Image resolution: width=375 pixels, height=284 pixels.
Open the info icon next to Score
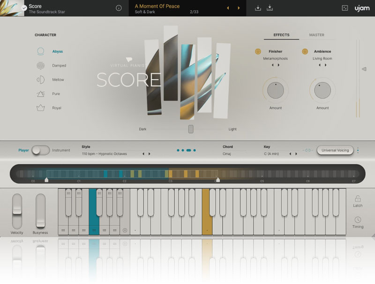coord(119,8)
